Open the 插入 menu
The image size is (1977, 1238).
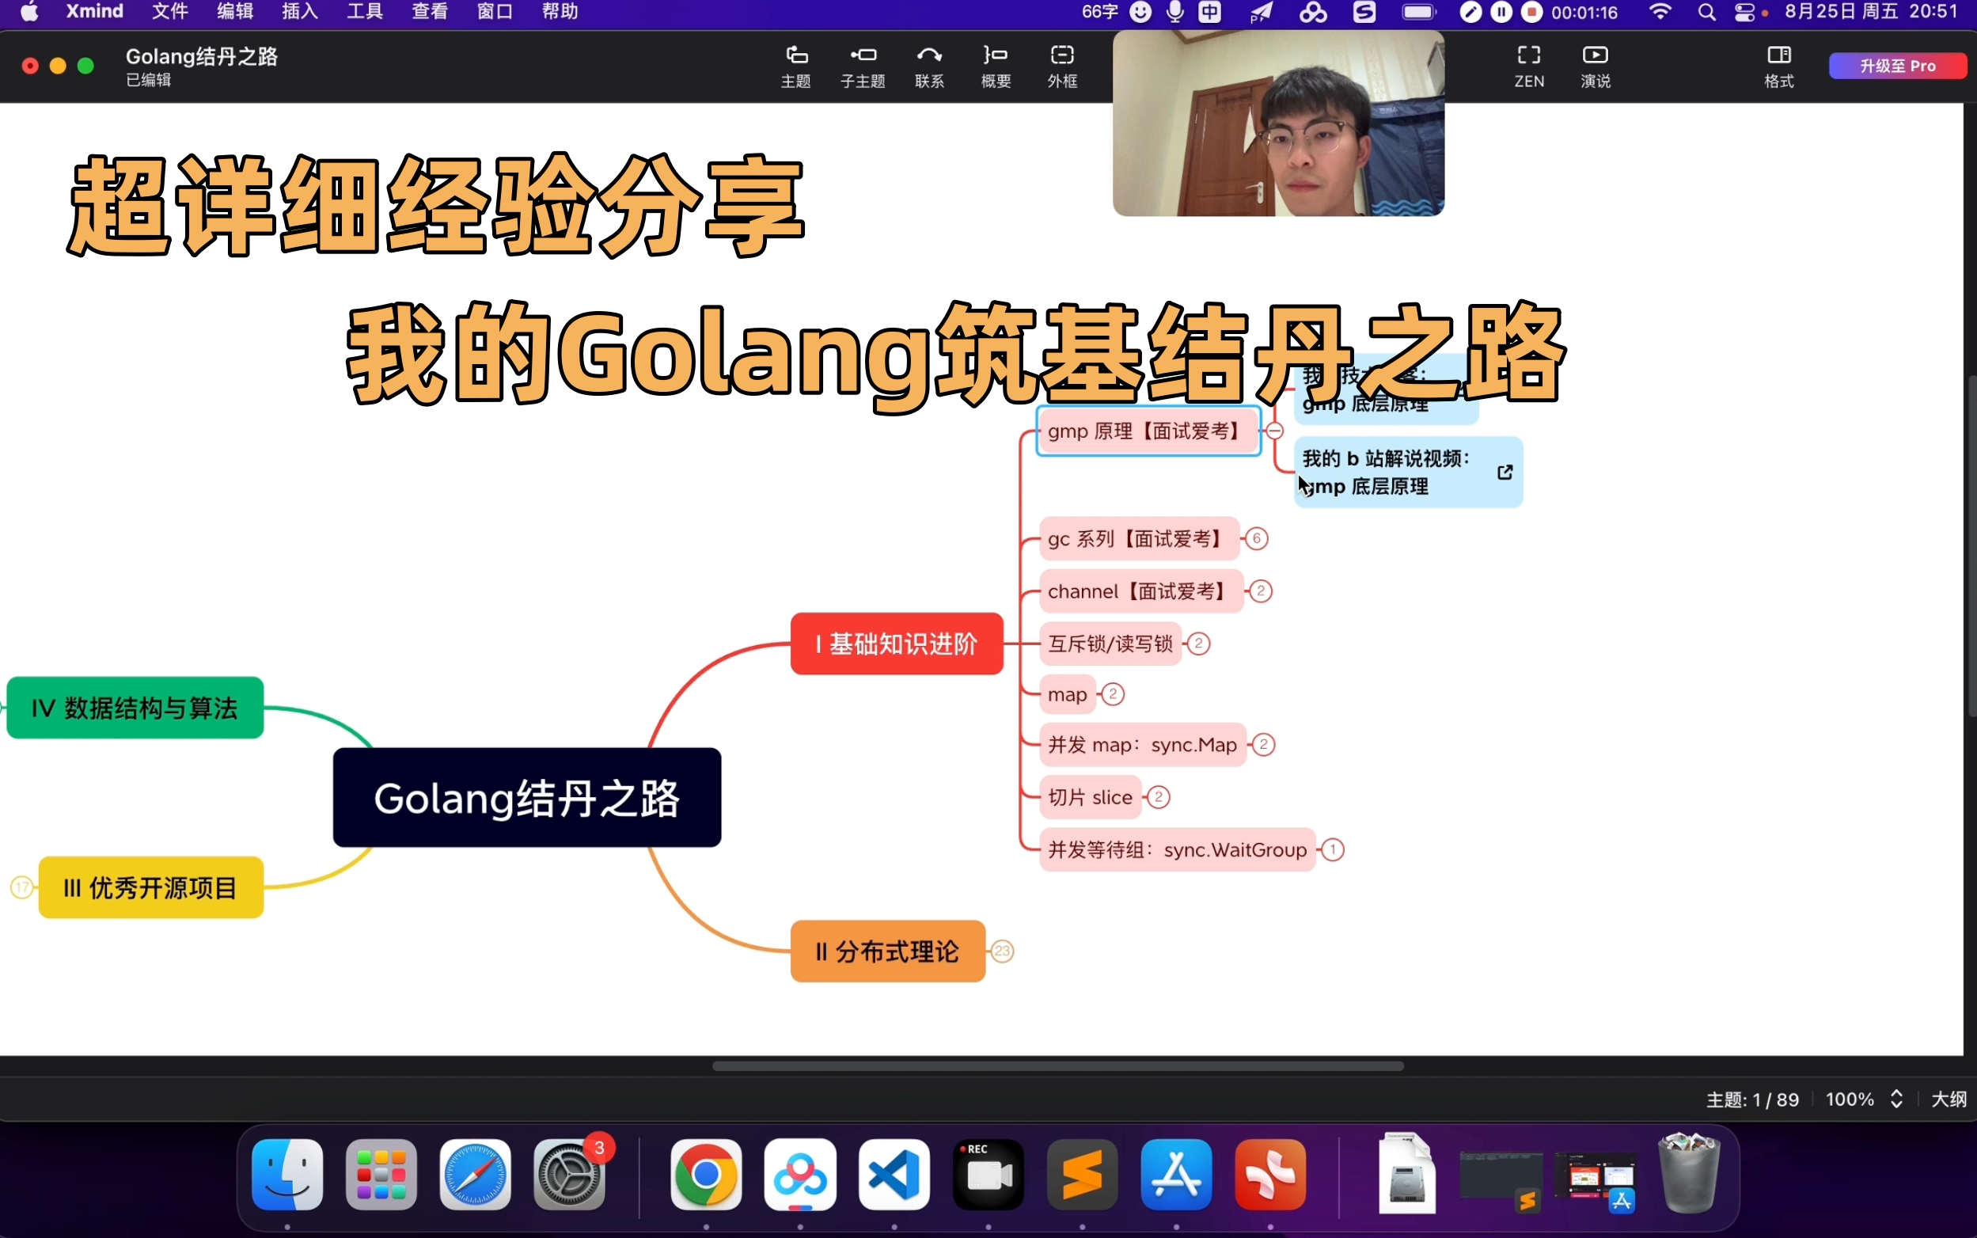[299, 11]
